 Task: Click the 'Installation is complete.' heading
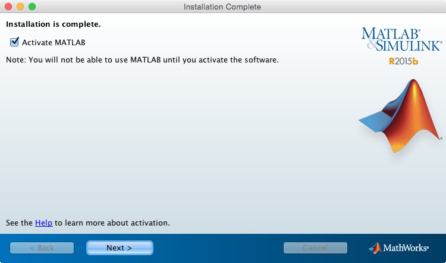point(53,24)
